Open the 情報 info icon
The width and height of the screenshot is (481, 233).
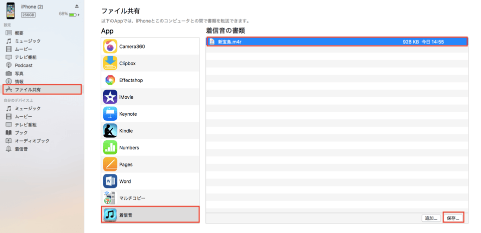(9, 82)
